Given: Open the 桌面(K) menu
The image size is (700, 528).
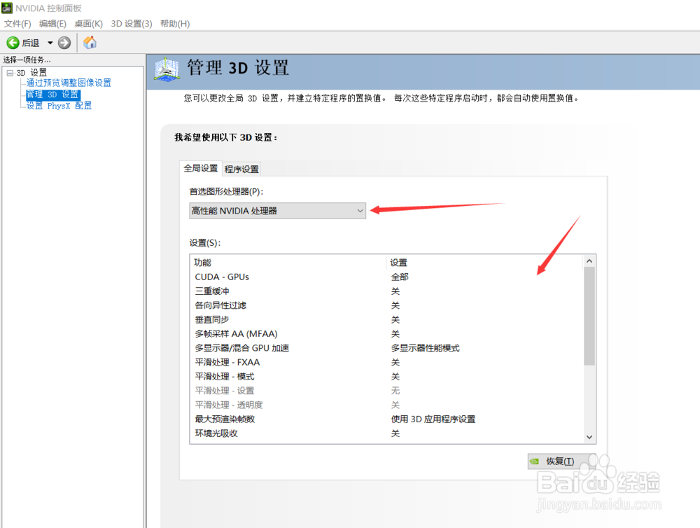Looking at the screenshot, I should pos(88,24).
